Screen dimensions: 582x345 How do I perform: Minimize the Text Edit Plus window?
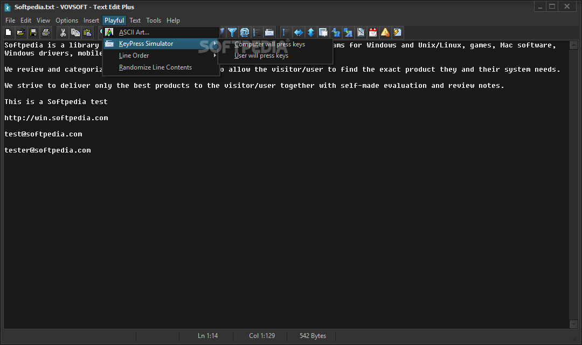coord(540,6)
